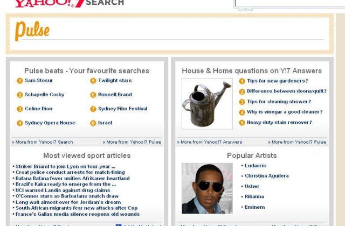
Task: Click number 4 badge beside Sydney Opera House
Action: [20, 123]
